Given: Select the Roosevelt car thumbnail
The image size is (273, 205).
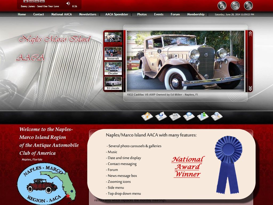Looking at the screenshot, I should point(113,53).
